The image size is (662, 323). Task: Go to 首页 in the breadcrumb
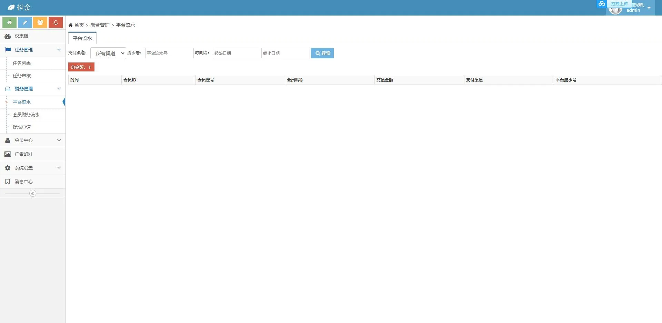point(79,25)
